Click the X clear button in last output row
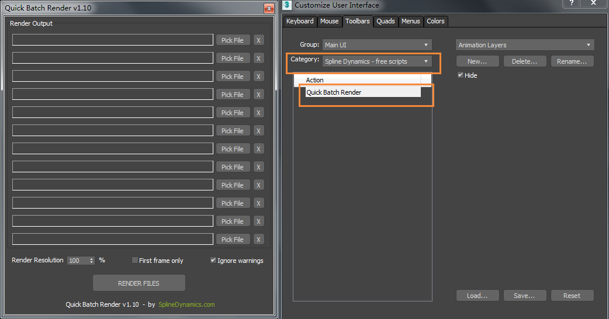 click(x=259, y=240)
